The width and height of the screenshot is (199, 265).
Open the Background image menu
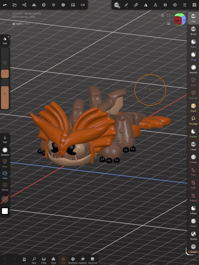pyautogui.click(x=73, y=5)
